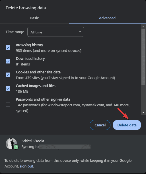Uncheck Cookies and other site data

tap(8, 75)
